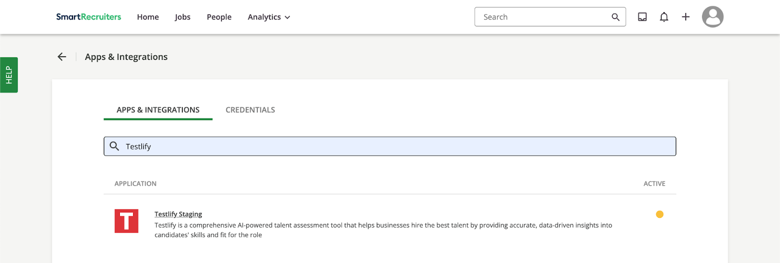Open the Testlify Staging link
The width and height of the screenshot is (780, 263).
(x=178, y=214)
